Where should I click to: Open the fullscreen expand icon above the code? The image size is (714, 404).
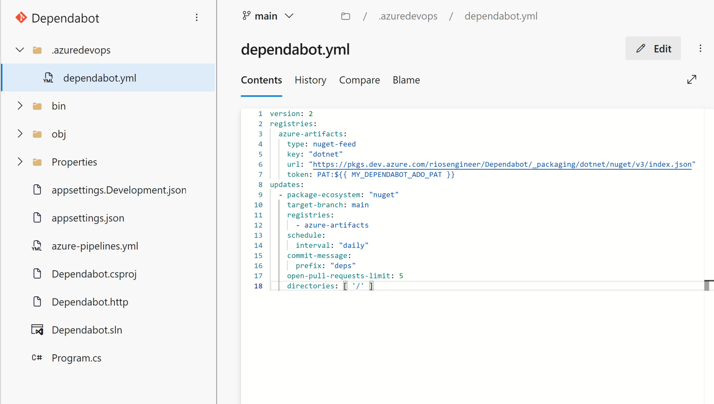click(x=692, y=79)
